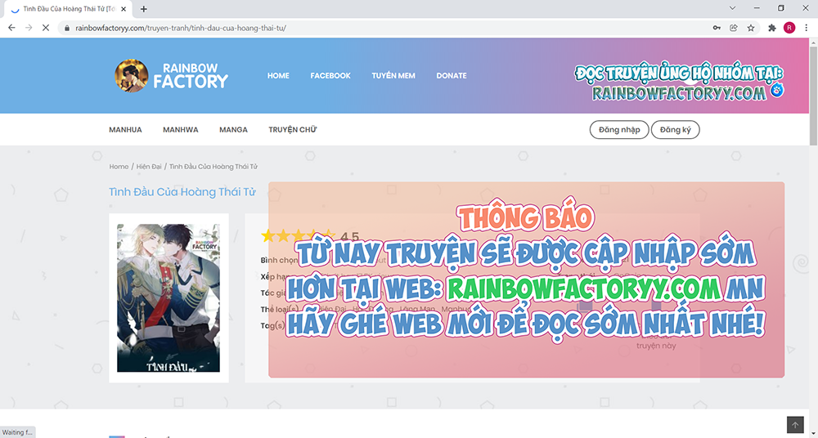Viewport: 818px width, 438px height.
Task: Stop page loading with X button
Action: [47, 27]
